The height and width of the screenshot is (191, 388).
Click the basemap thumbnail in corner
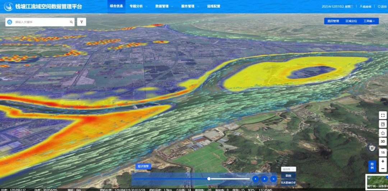(x=377, y=182)
